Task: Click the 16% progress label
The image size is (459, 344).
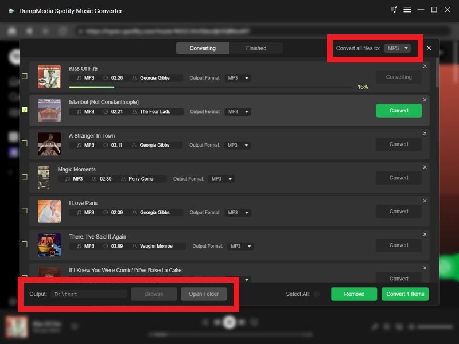Action: [363, 87]
